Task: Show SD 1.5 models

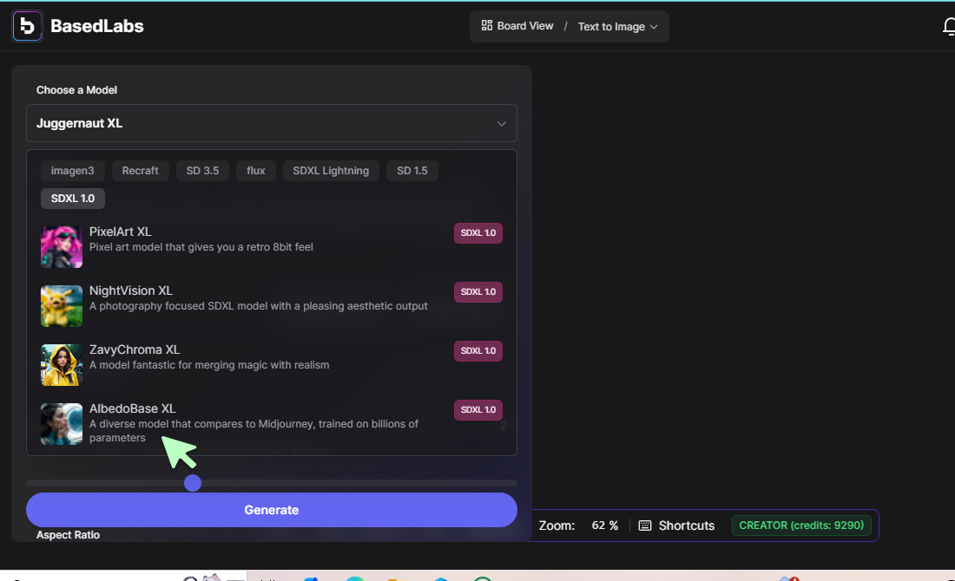Action: (x=412, y=171)
